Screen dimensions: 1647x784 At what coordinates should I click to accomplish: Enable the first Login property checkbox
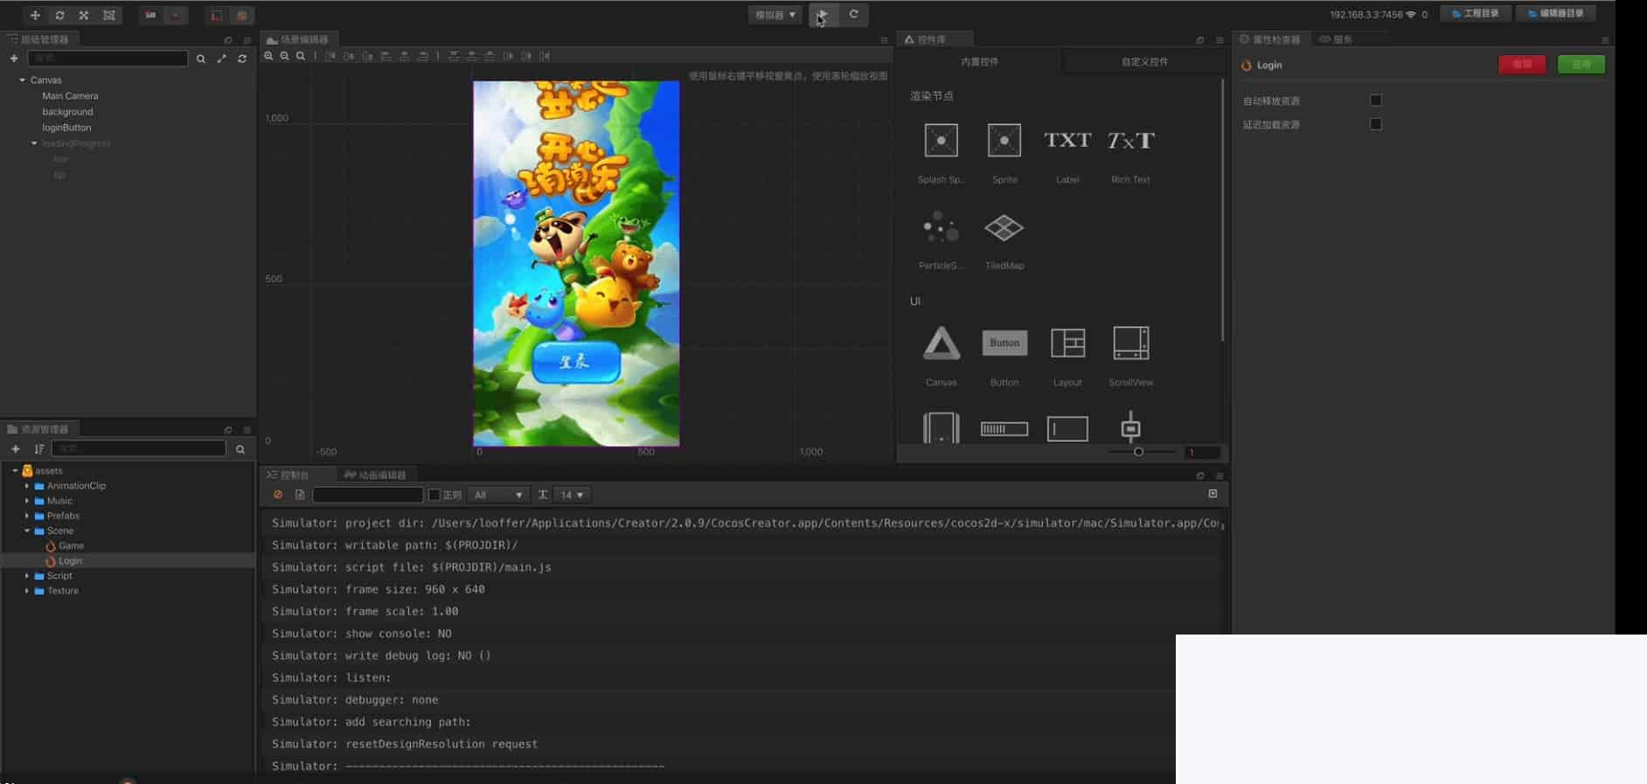tap(1375, 101)
